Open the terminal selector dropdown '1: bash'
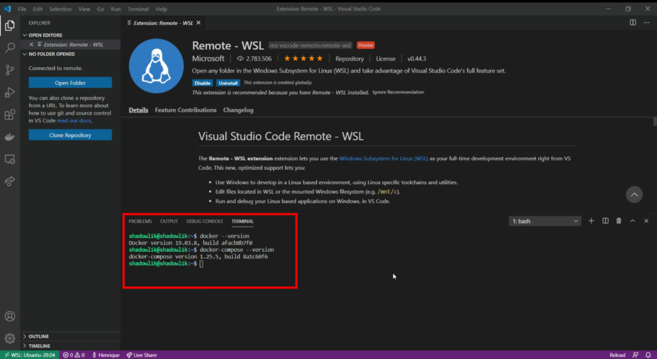 pyautogui.click(x=545, y=221)
